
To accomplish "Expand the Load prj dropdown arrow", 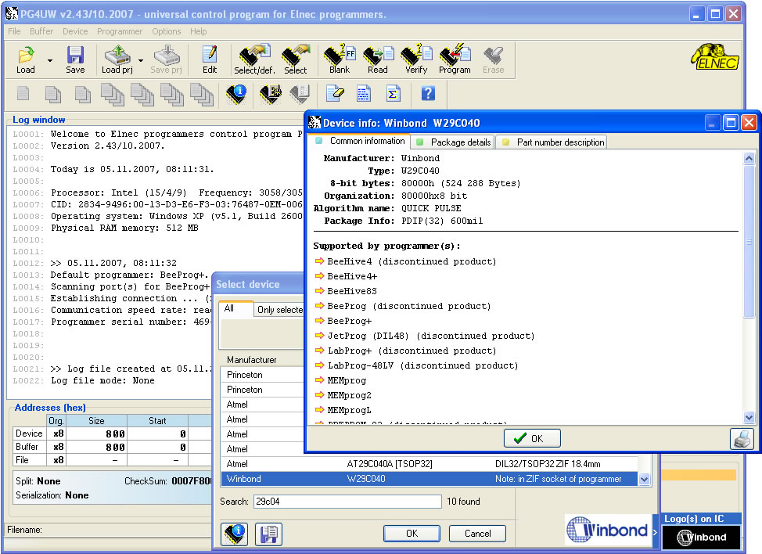I will pos(141,60).
